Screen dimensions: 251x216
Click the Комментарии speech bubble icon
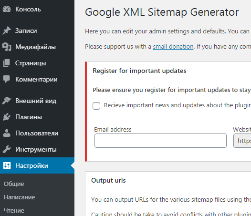(7, 79)
